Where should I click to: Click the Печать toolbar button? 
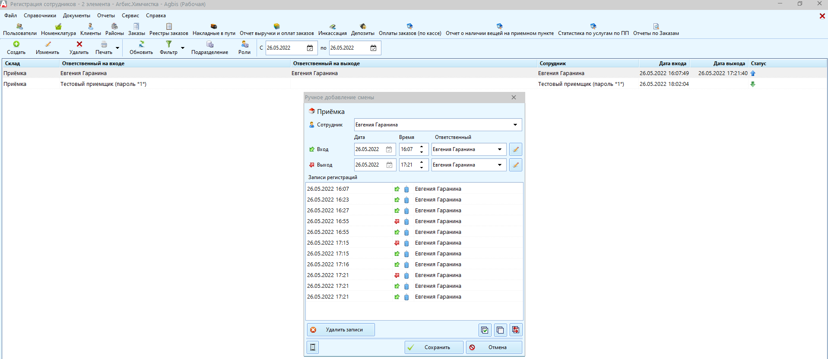tap(104, 47)
